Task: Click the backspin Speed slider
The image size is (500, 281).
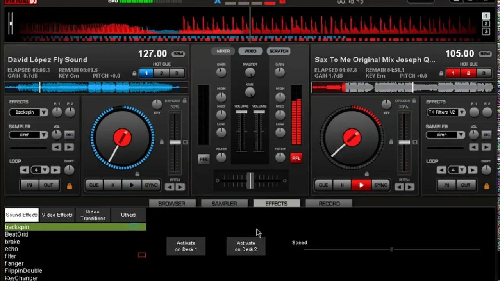Action: 391,249
